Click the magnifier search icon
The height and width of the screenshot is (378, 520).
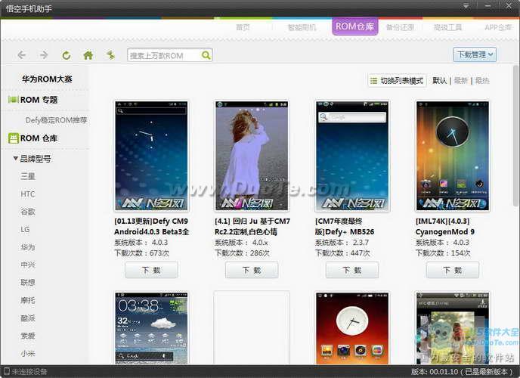pos(206,55)
